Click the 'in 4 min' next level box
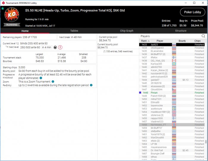 46,47
